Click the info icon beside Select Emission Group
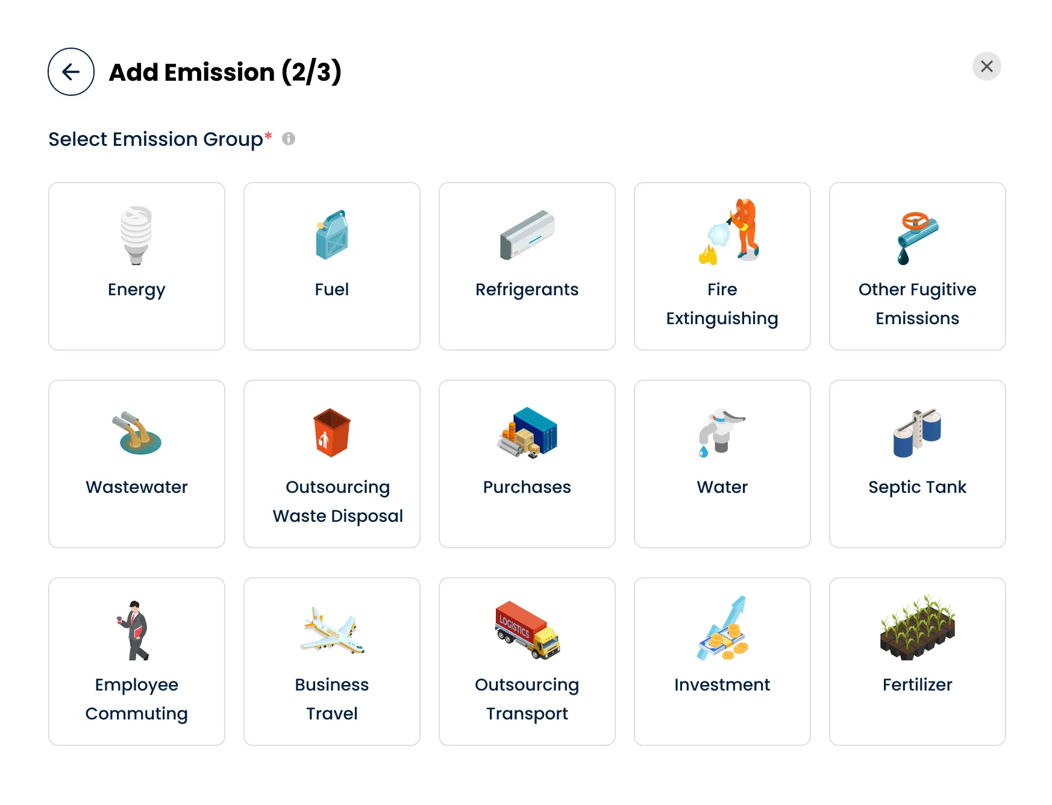This screenshot has width=1052, height=805. coord(289,139)
